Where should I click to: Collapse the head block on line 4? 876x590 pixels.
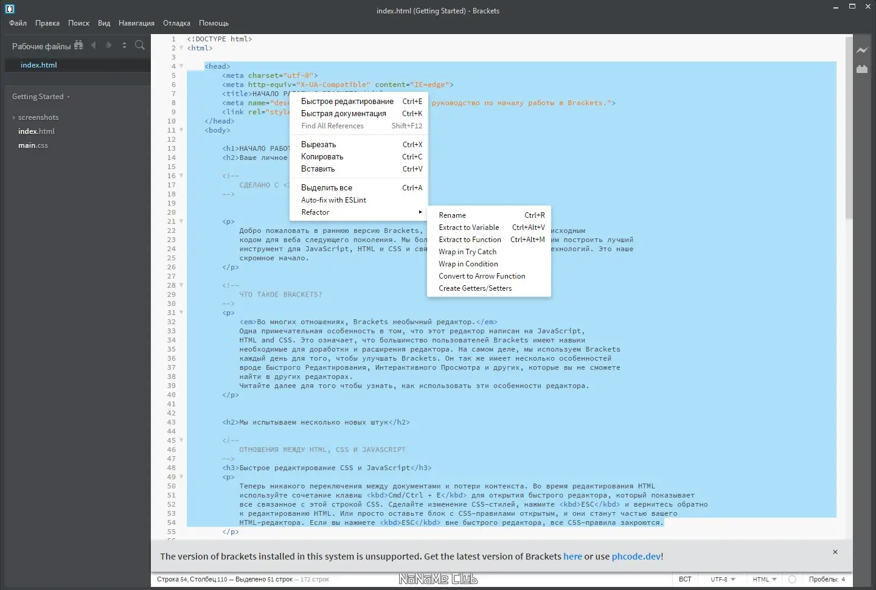[181, 66]
